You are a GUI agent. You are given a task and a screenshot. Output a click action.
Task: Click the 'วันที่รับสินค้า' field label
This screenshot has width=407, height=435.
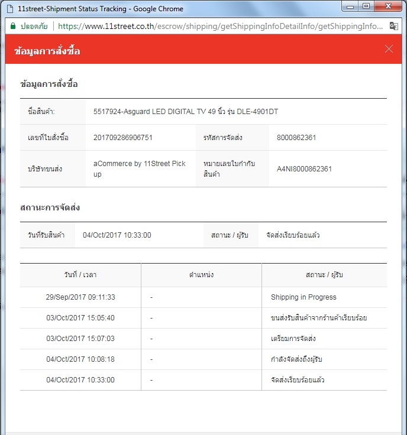point(46,235)
